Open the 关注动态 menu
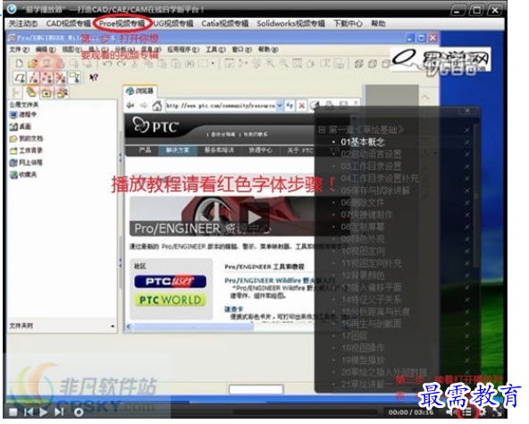 (x=23, y=23)
